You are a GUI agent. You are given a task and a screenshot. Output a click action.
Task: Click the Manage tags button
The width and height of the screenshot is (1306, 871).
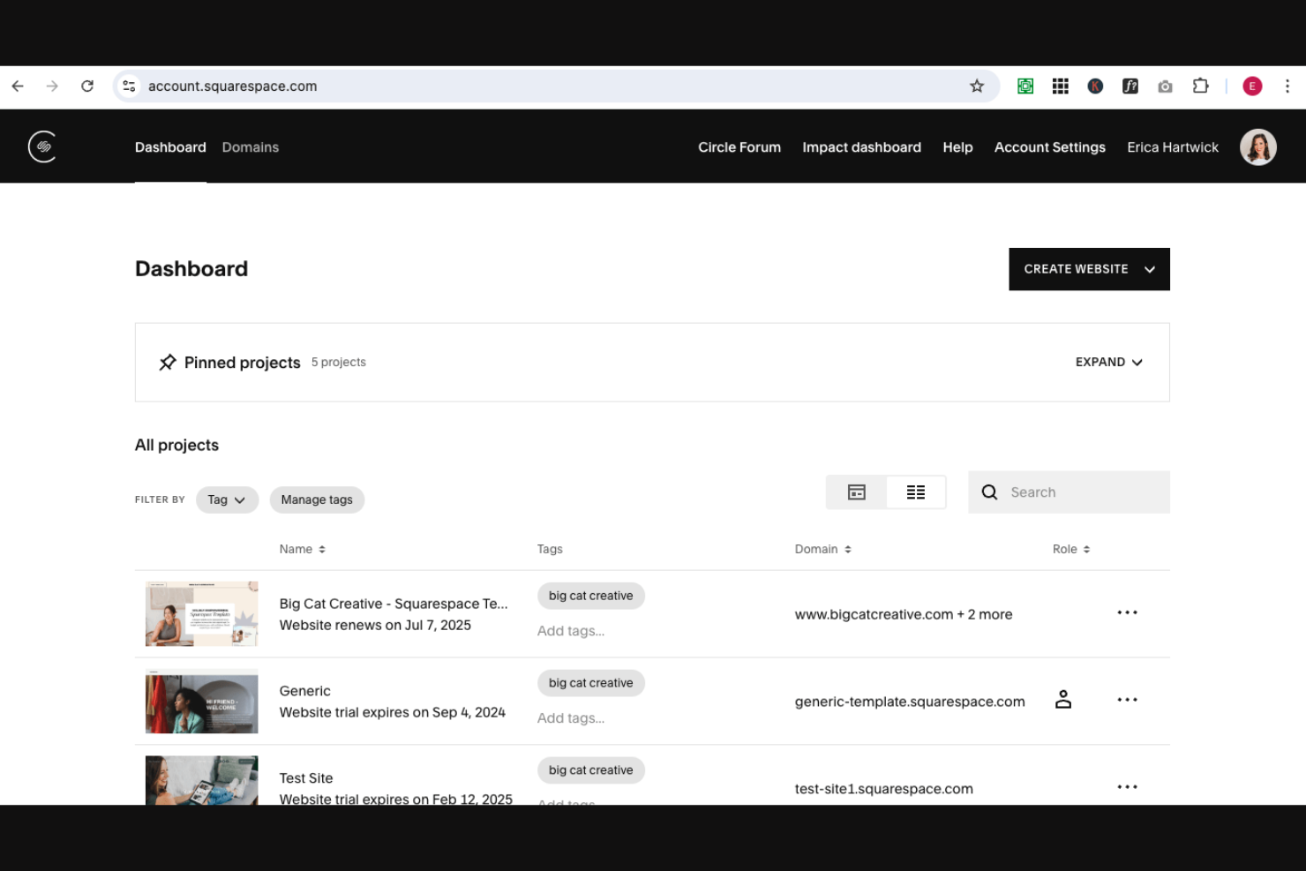click(x=317, y=499)
